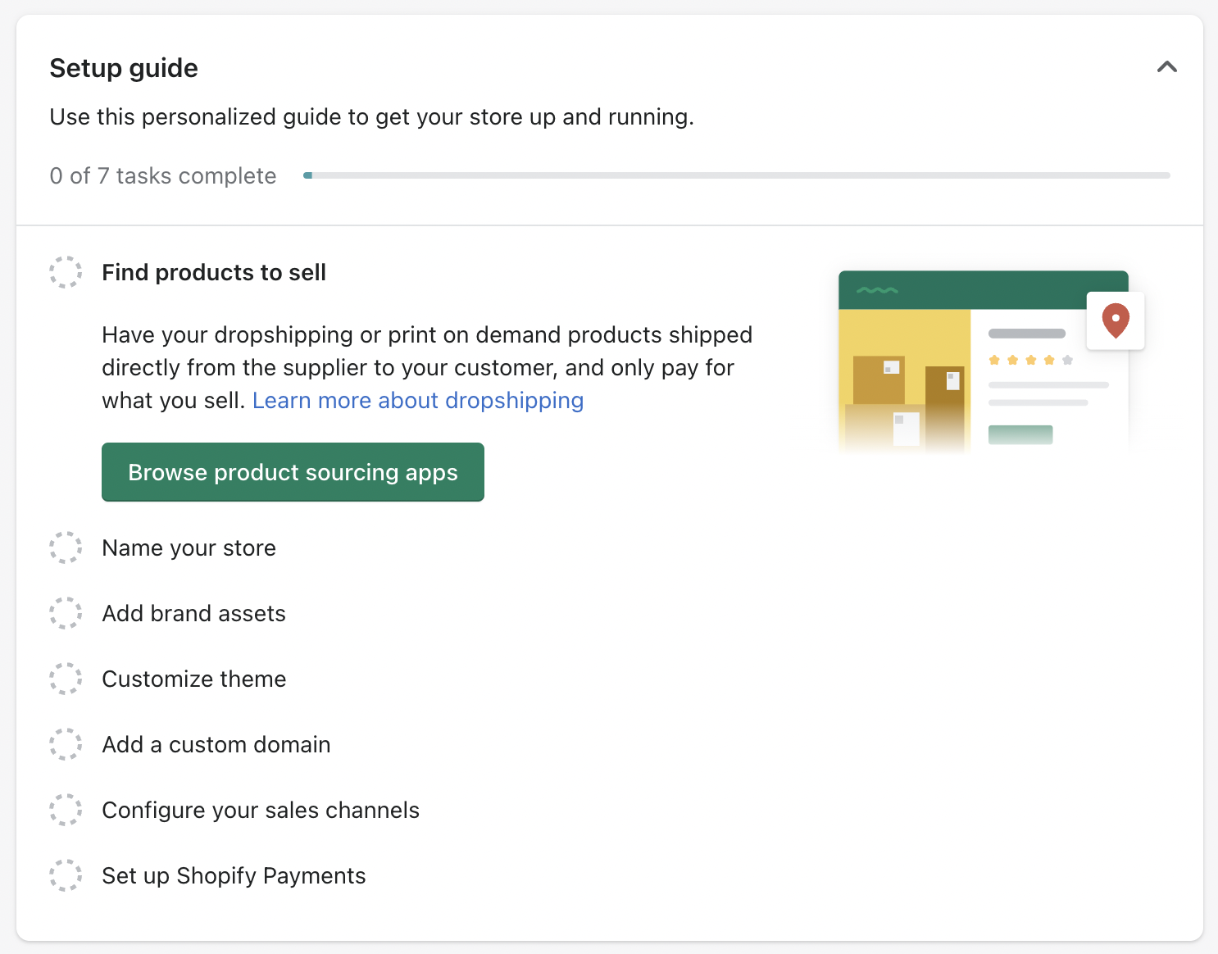Tick the "Add a custom domain" circle
Screen dimensions: 1218x954
tap(66, 744)
